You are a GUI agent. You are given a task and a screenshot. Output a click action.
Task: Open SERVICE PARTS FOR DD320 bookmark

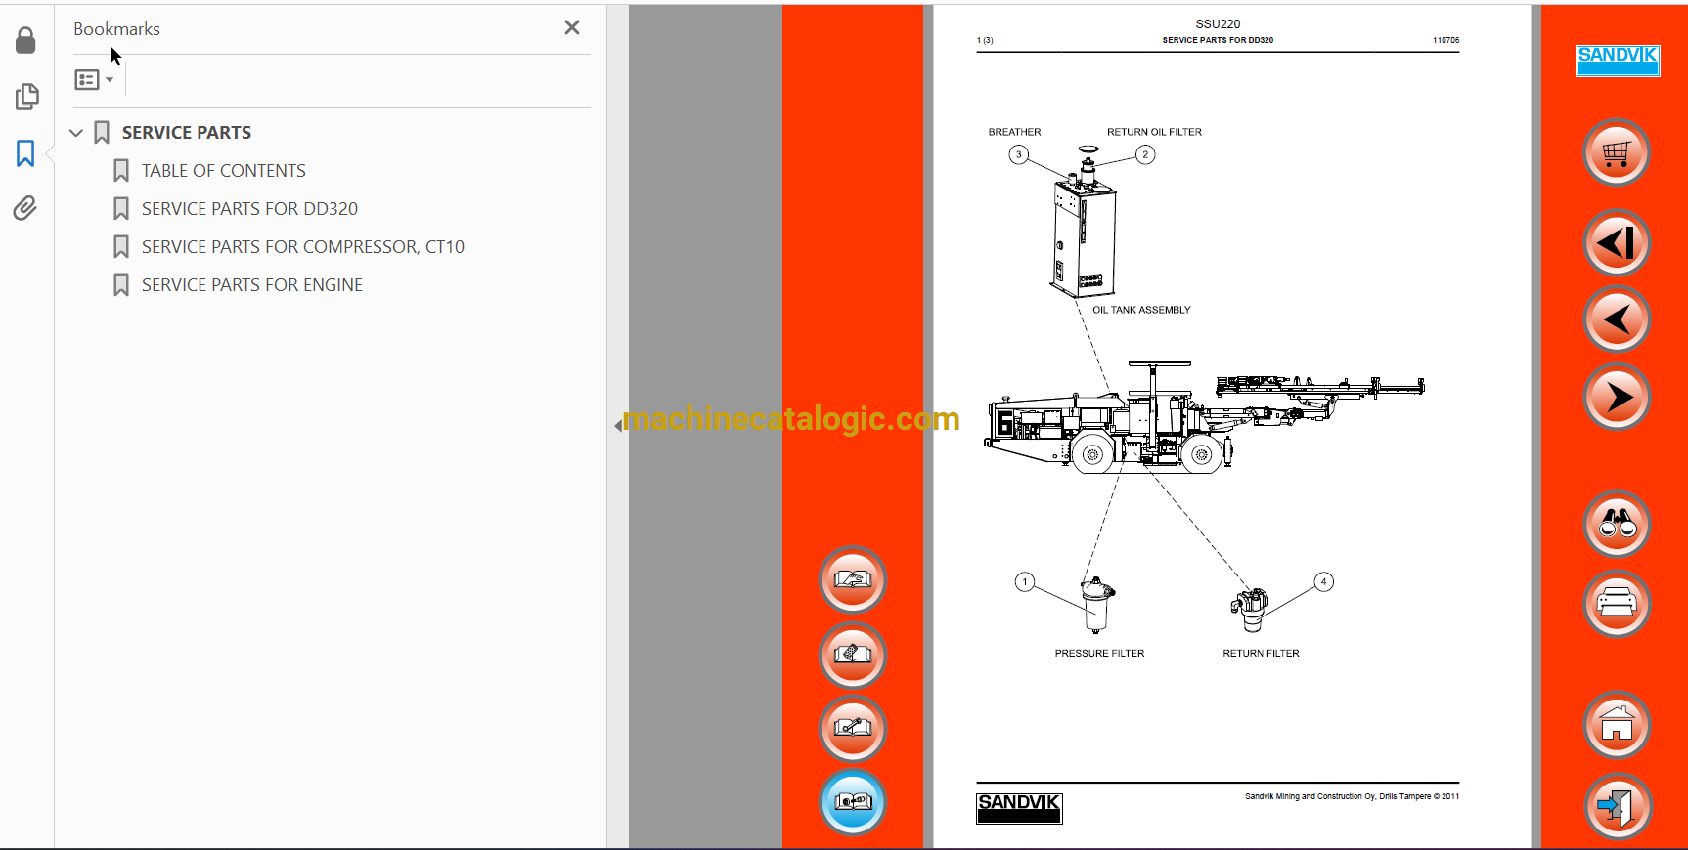point(249,209)
